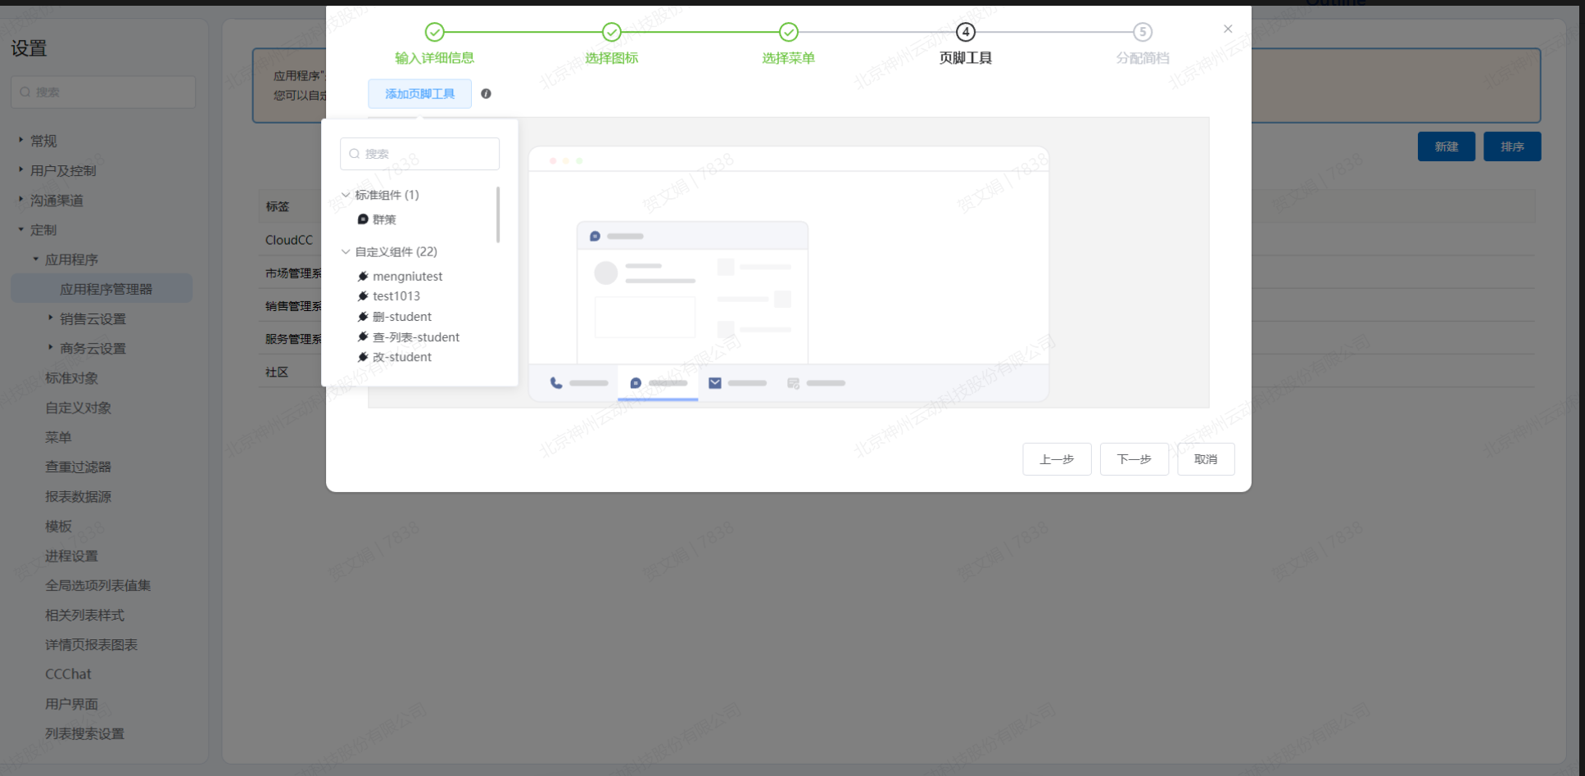
Task: Click the component list scrollbar
Action: 498,214
